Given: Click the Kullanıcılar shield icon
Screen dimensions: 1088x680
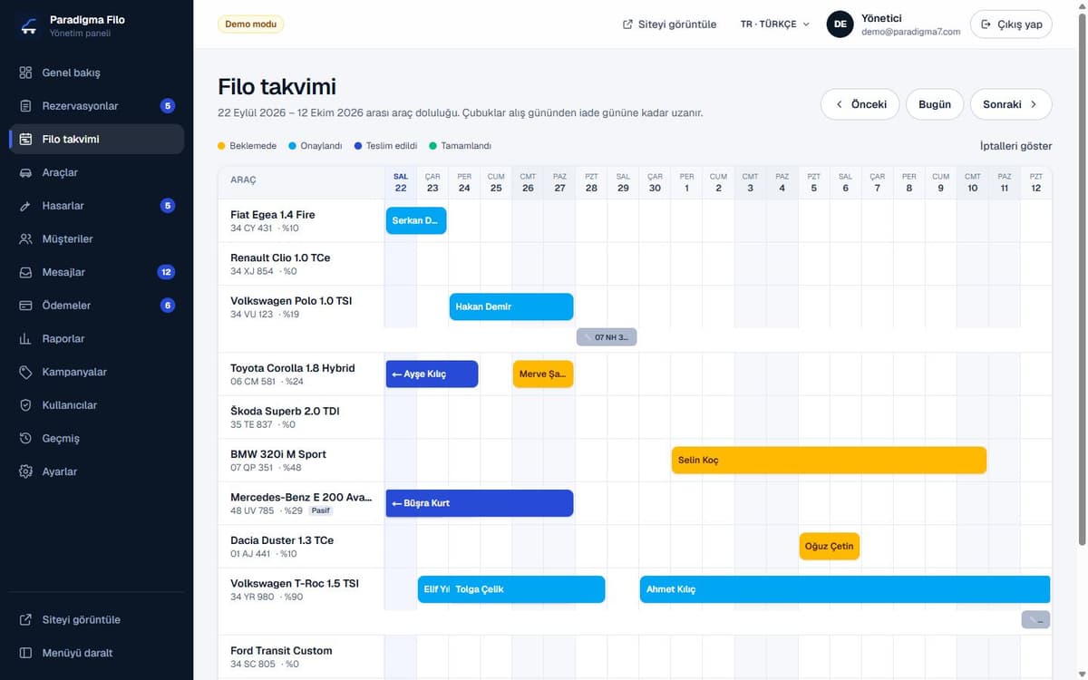Looking at the screenshot, I should pos(25,405).
